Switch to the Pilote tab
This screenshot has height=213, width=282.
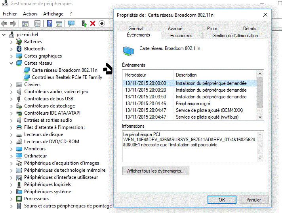212,29
